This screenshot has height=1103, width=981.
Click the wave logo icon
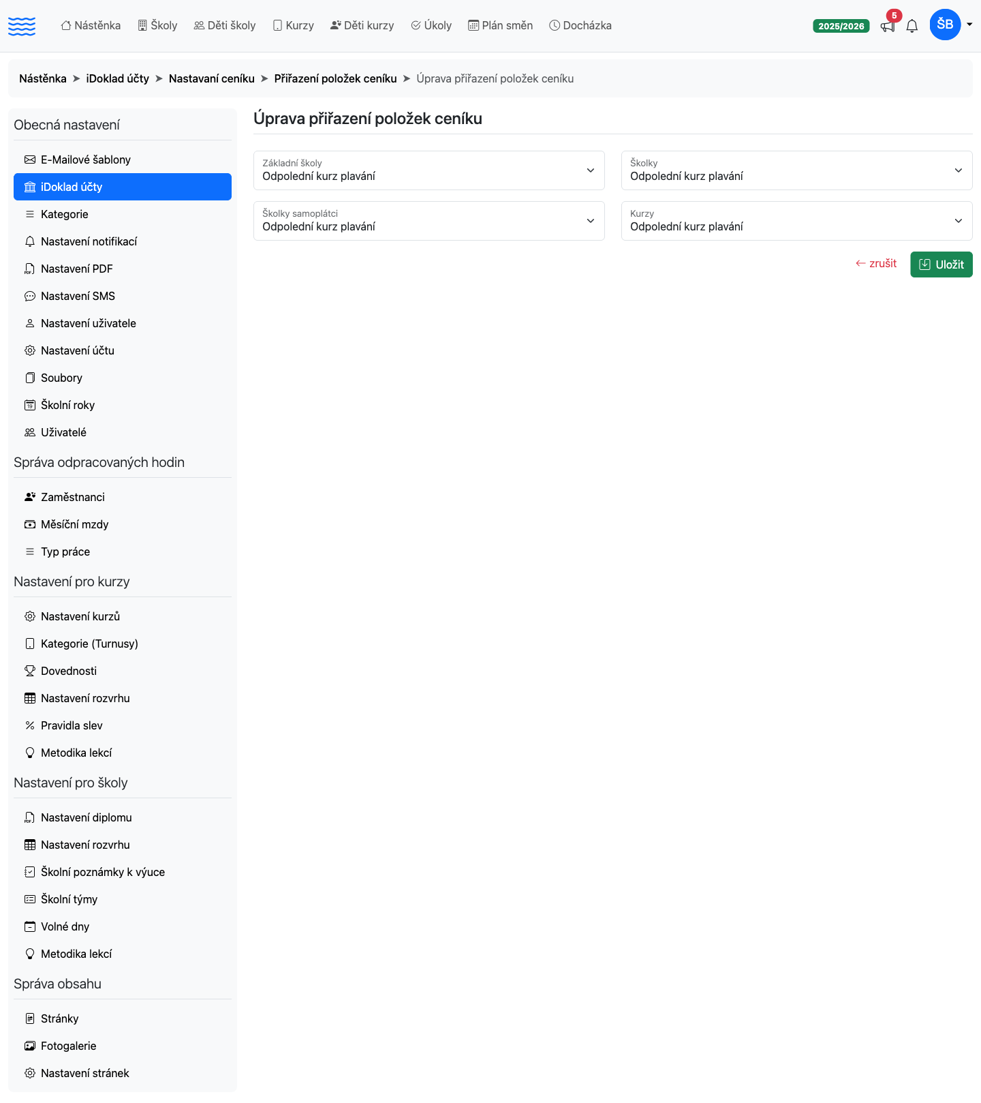click(22, 27)
